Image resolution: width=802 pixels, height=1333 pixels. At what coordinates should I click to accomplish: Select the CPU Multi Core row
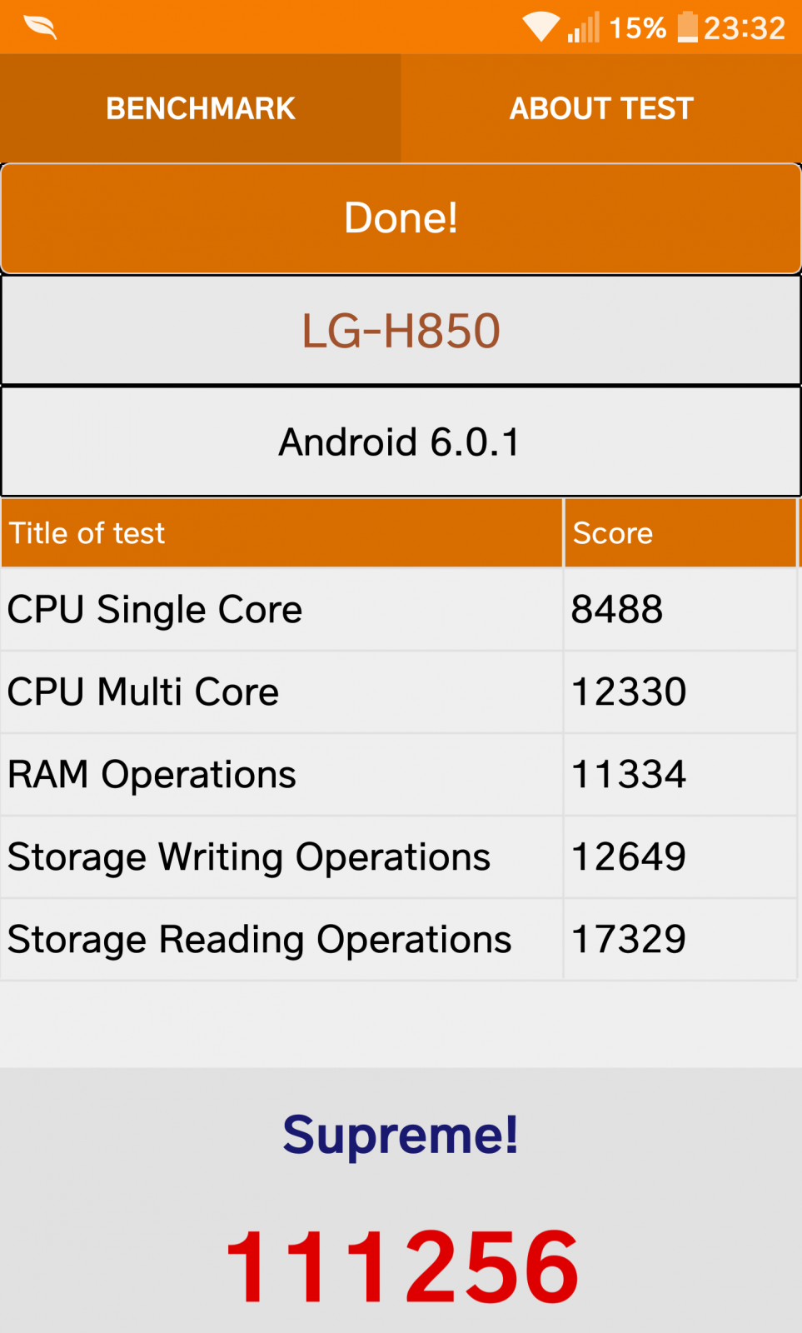399,692
